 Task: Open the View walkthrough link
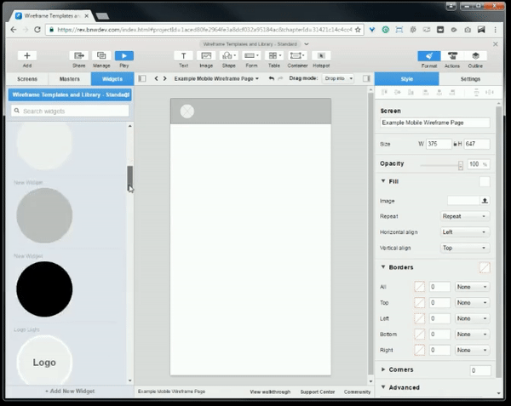[270, 392]
